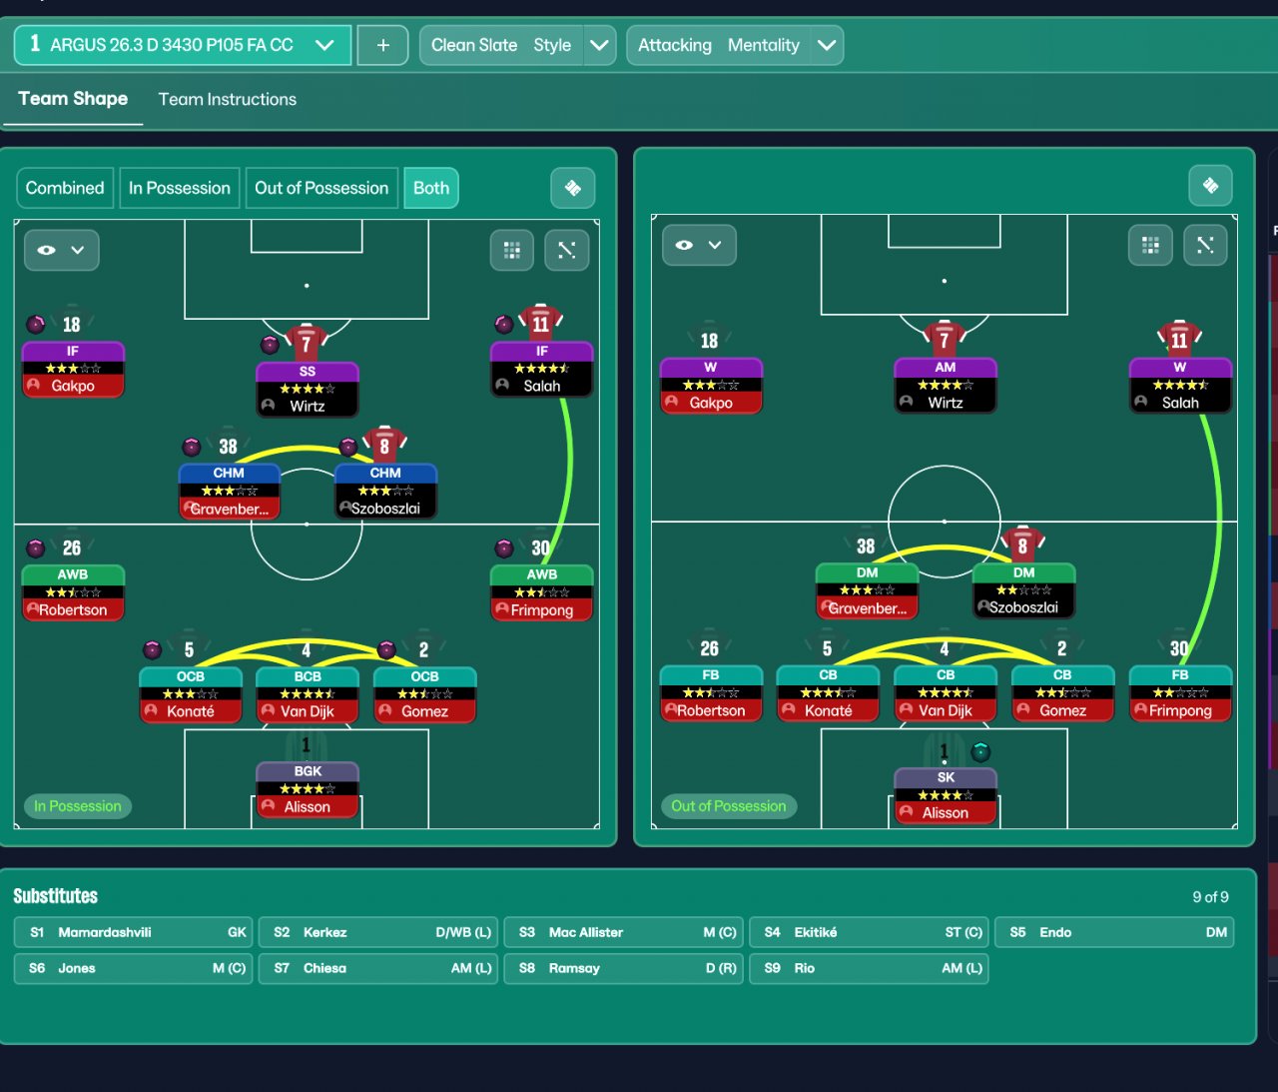Switch to Team Instructions tab
Image resolution: width=1278 pixels, height=1092 pixels.
pos(228,99)
